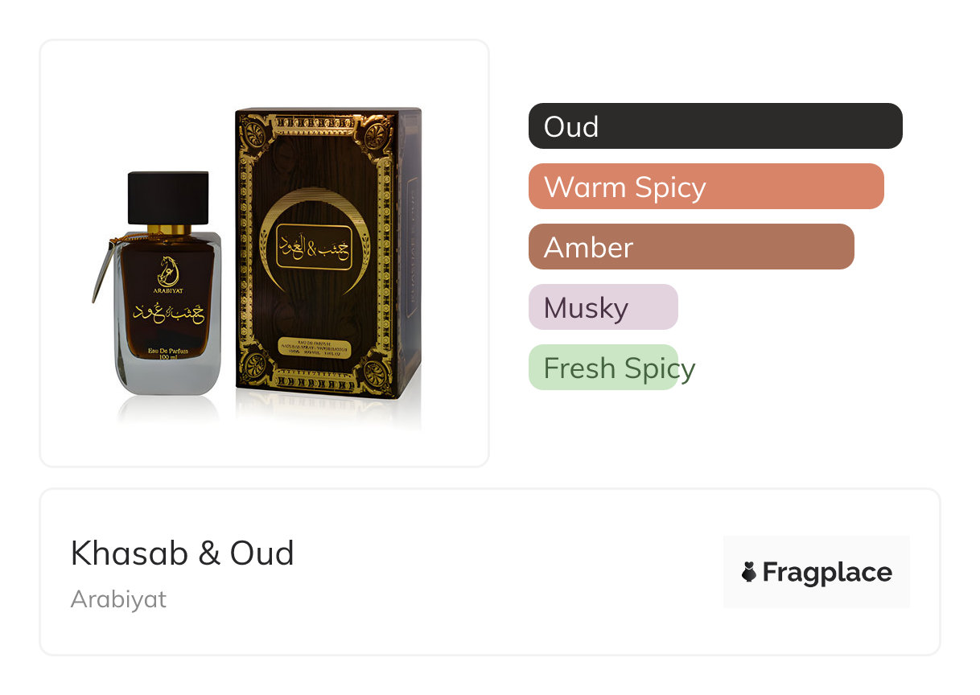Image resolution: width=980 pixels, height=695 pixels.
Task: Select the Oud accord bar
Action: pyautogui.click(x=714, y=126)
